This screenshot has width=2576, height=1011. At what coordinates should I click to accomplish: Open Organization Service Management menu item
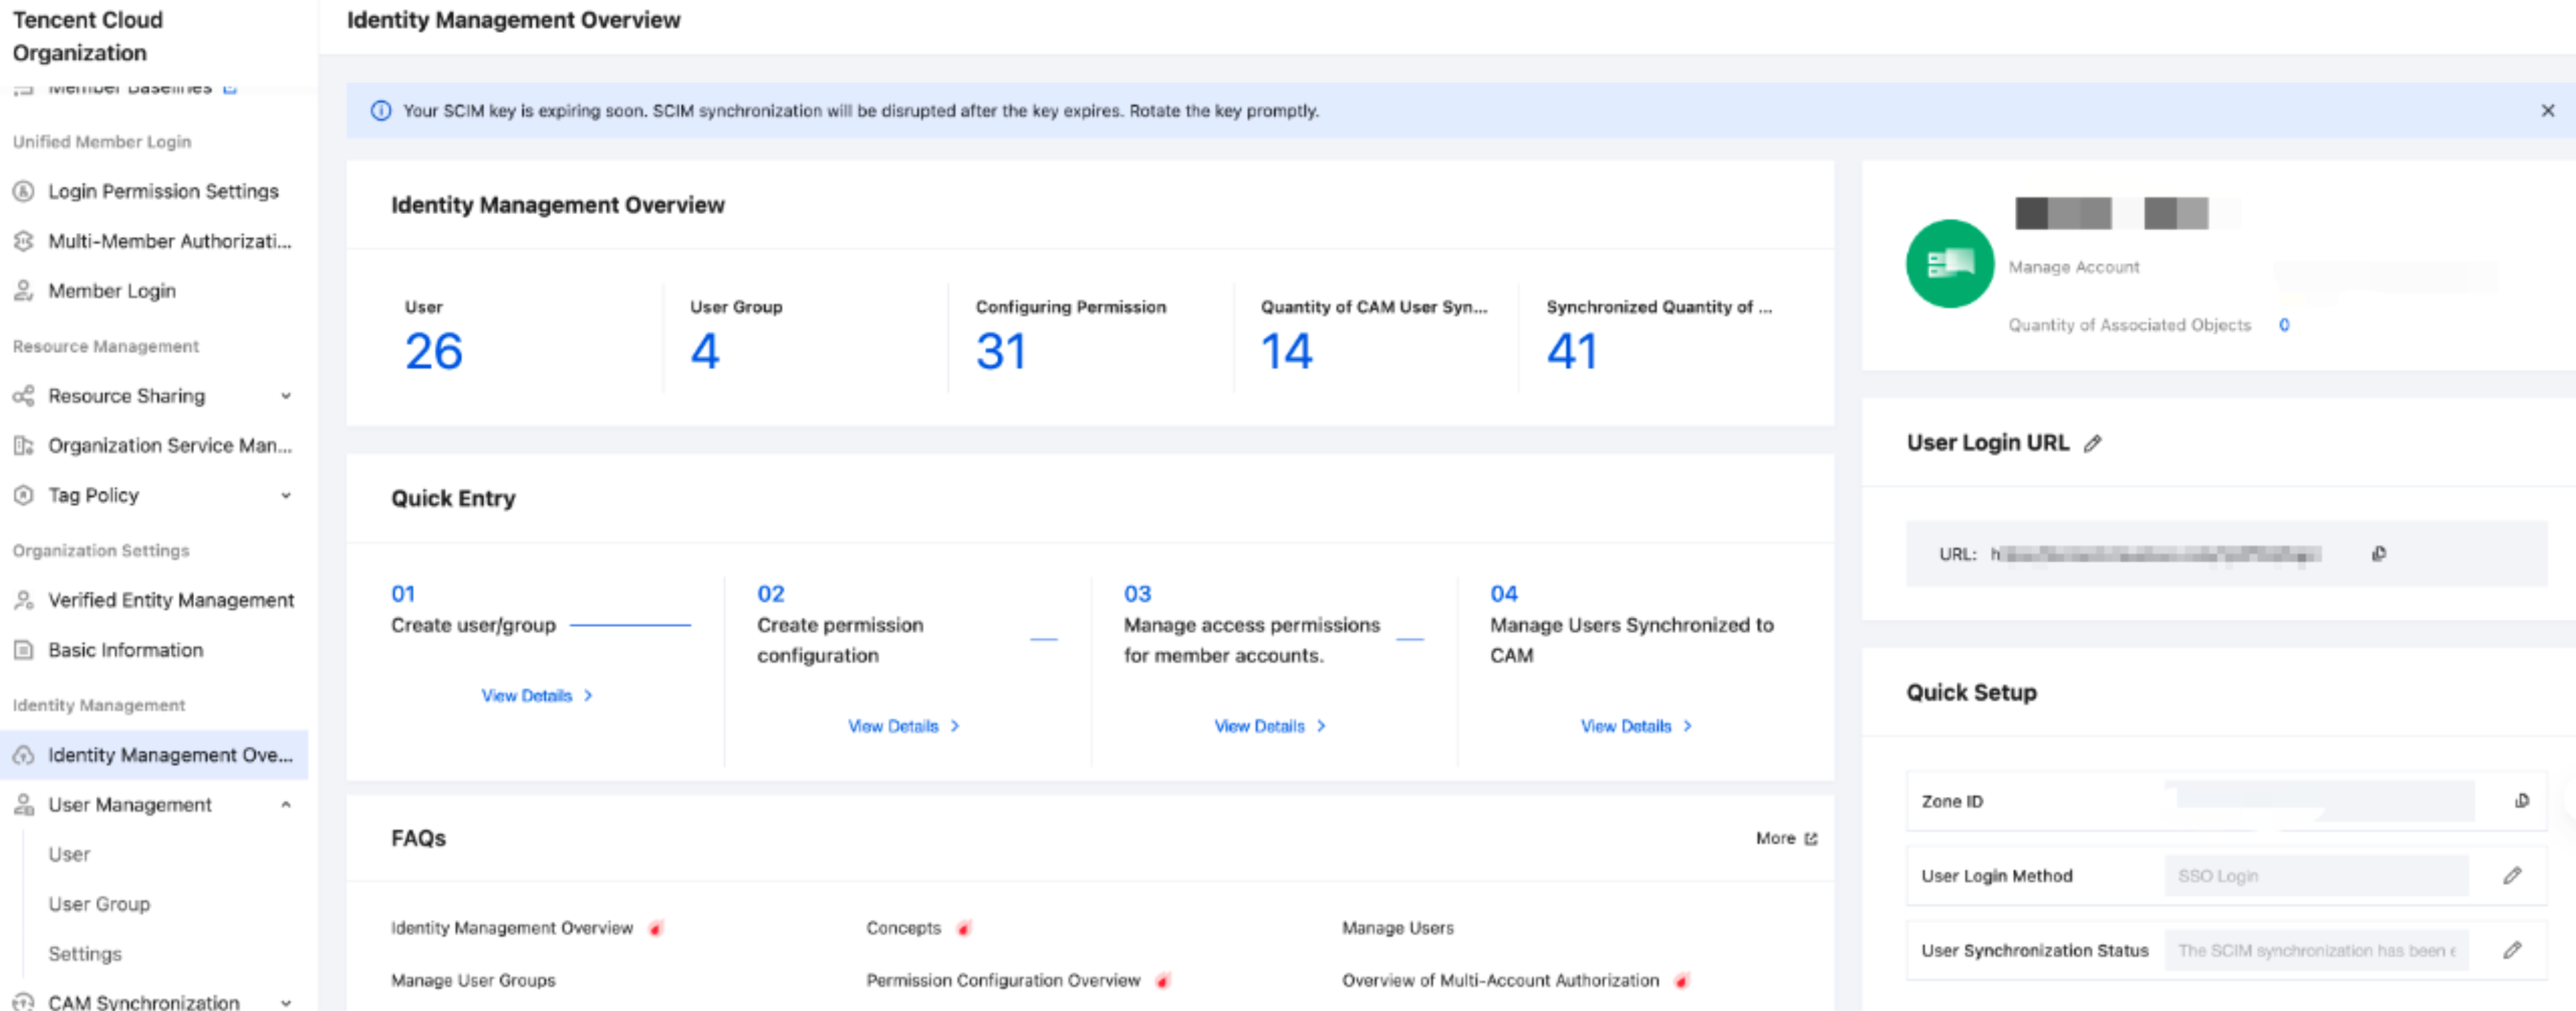(170, 445)
